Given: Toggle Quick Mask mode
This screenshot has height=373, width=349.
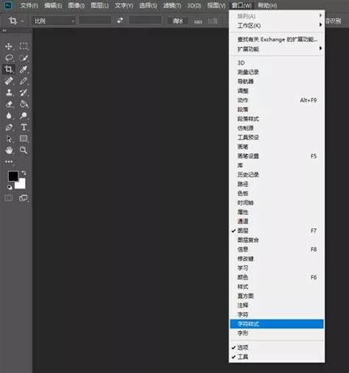Looking at the screenshot, I should [9, 198].
